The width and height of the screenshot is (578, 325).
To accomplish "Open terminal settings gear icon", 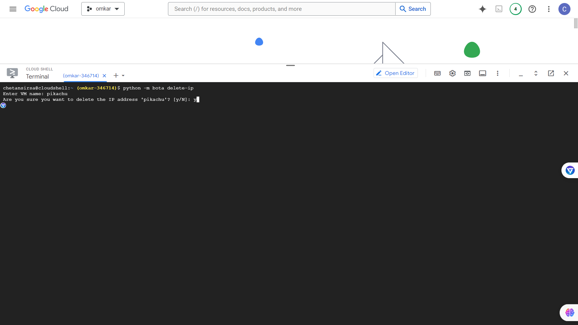I will pyautogui.click(x=452, y=73).
